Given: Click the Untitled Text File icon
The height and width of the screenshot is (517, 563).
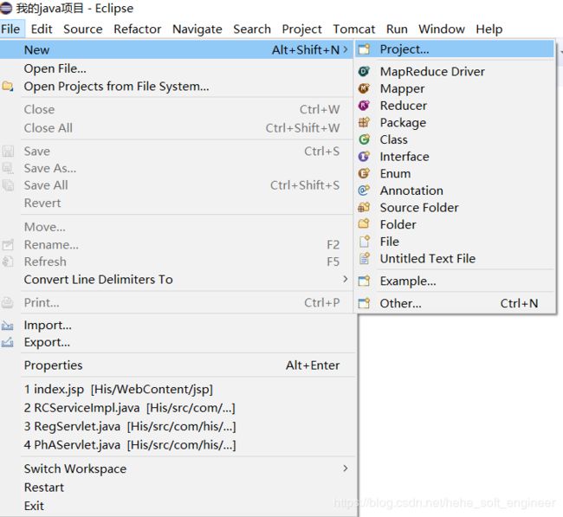Looking at the screenshot, I should 364,258.
